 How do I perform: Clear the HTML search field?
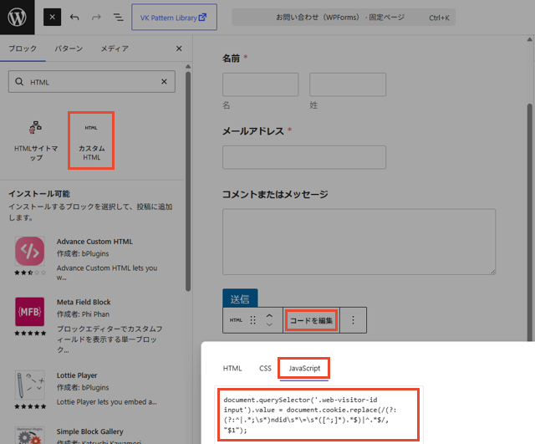pos(164,82)
